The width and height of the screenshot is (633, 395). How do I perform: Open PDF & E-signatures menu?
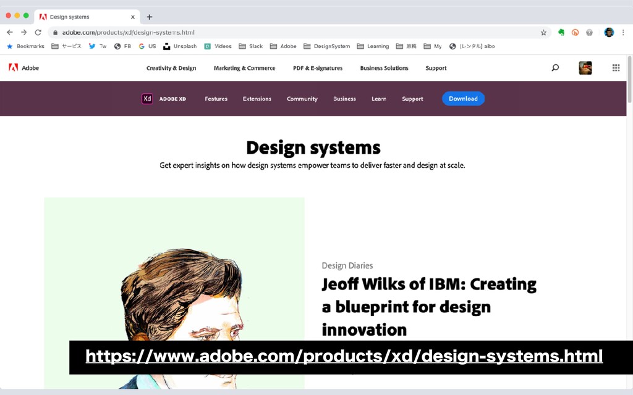(x=318, y=68)
